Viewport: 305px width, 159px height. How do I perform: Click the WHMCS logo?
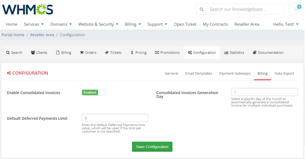(27, 9)
